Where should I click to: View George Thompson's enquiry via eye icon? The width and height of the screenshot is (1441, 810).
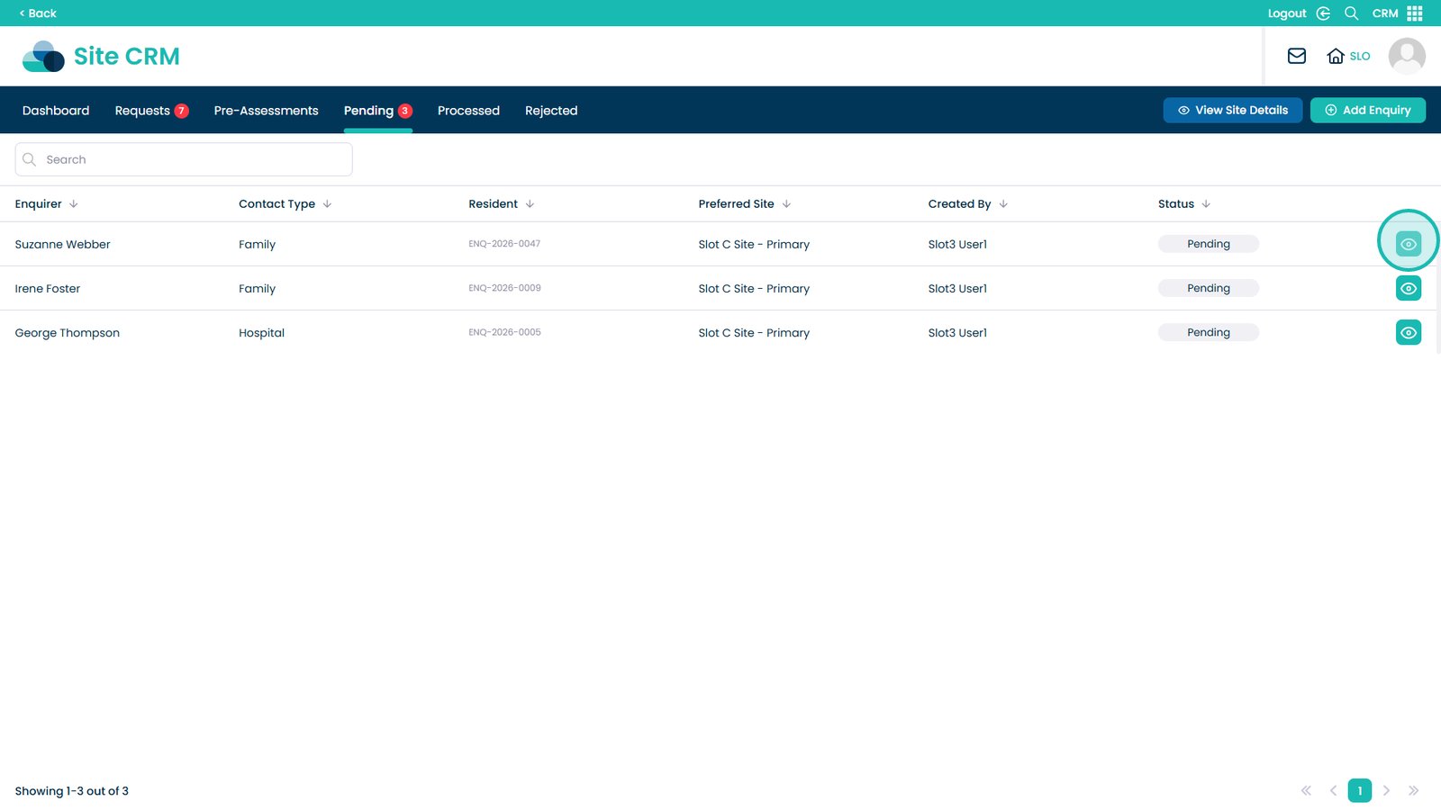click(x=1408, y=332)
